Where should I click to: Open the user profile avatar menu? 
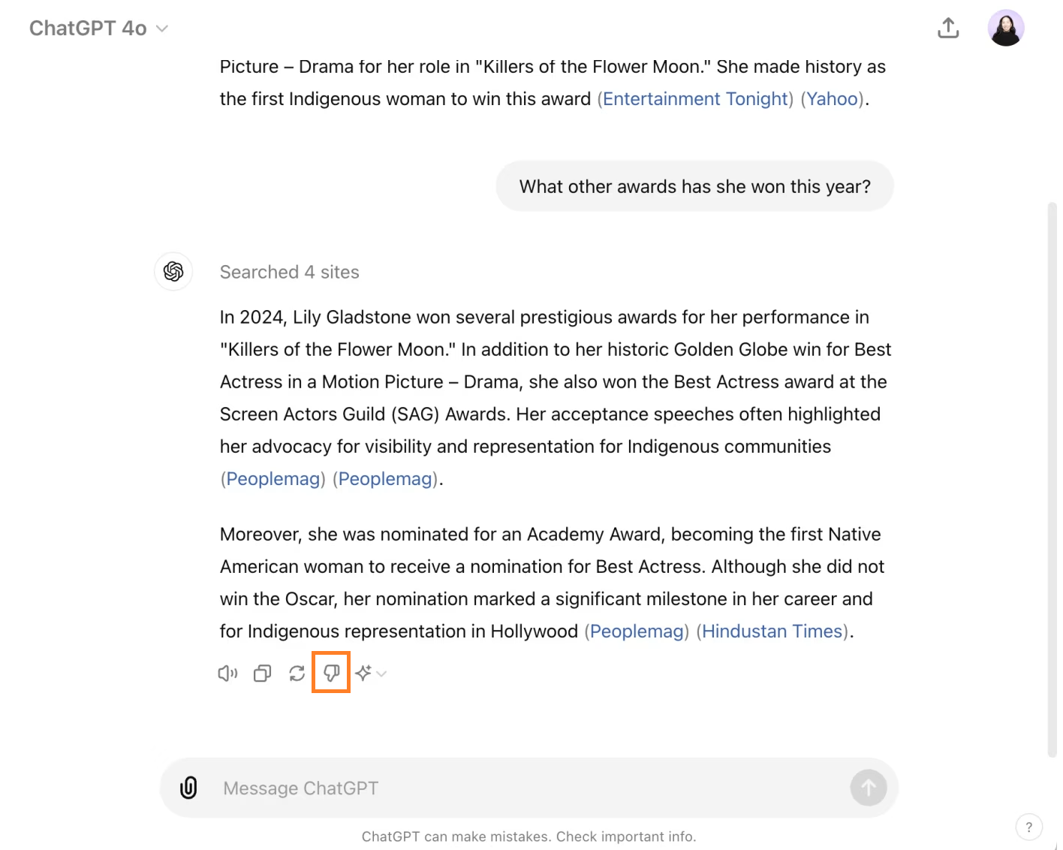(x=1005, y=29)
